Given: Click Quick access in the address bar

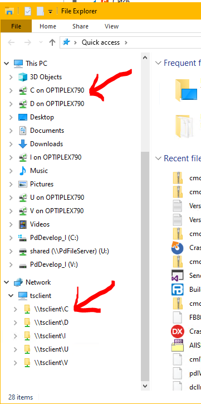Looking at the screenshot, I should 101,42.
